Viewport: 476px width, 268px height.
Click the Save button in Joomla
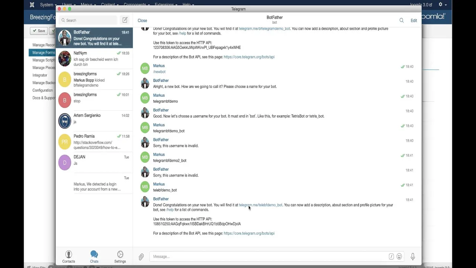[39, 31]
